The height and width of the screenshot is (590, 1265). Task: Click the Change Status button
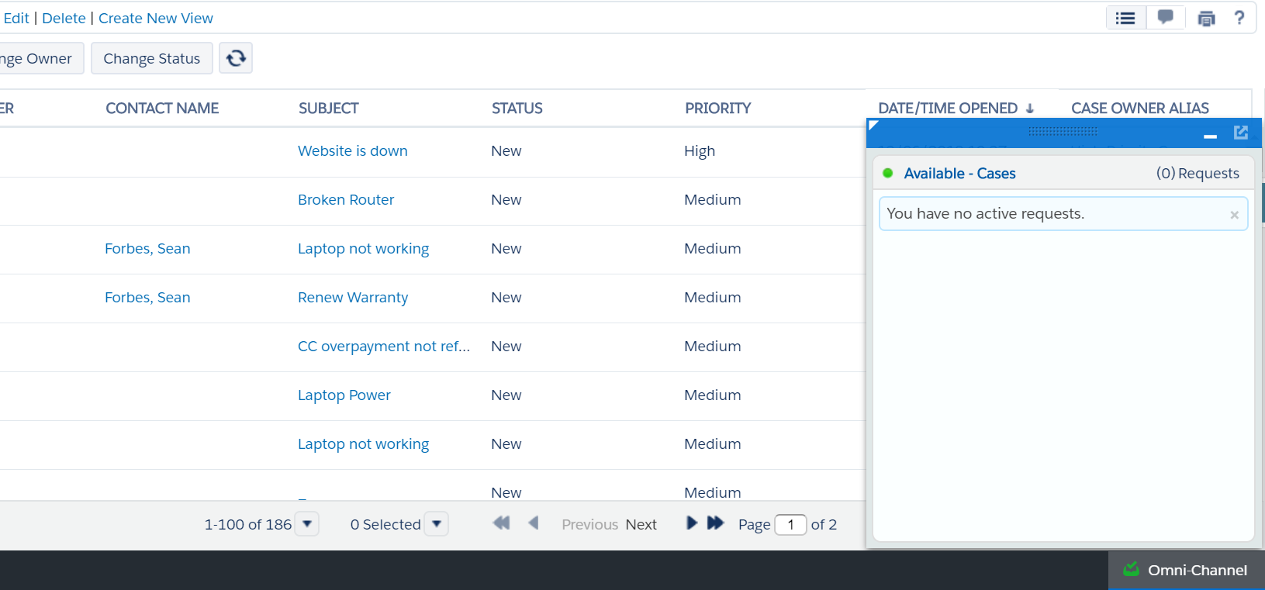(152, 58)
